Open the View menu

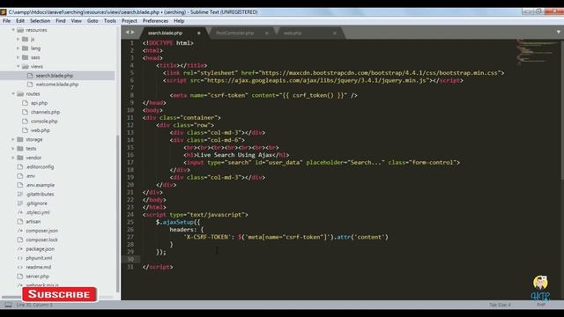(77, 21)
